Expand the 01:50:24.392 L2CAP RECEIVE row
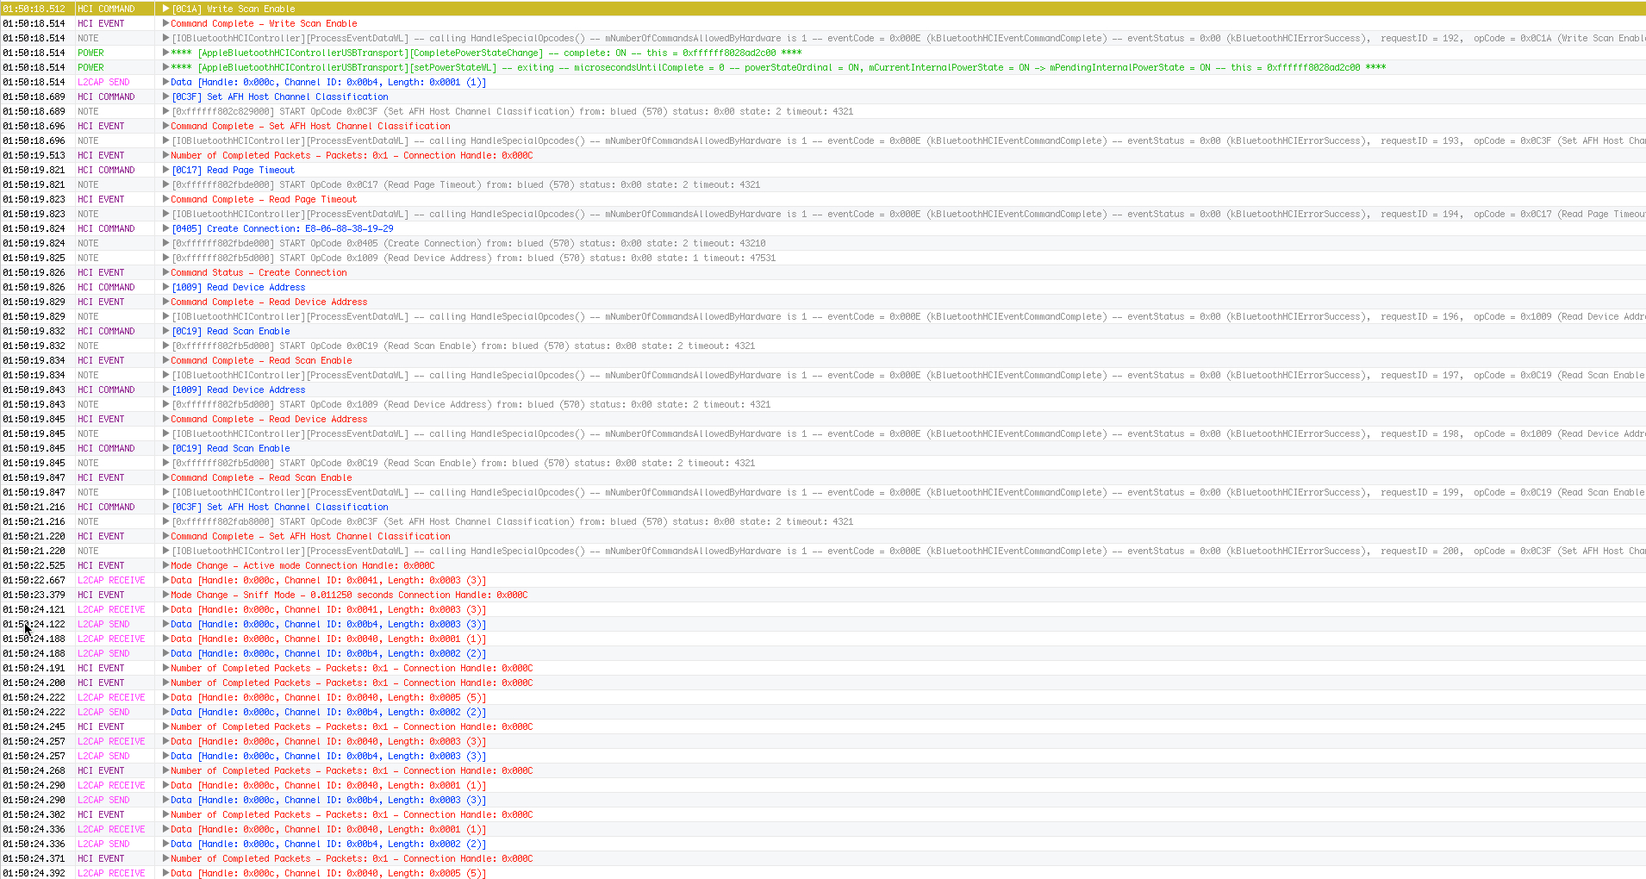 (x=166, y=873)
